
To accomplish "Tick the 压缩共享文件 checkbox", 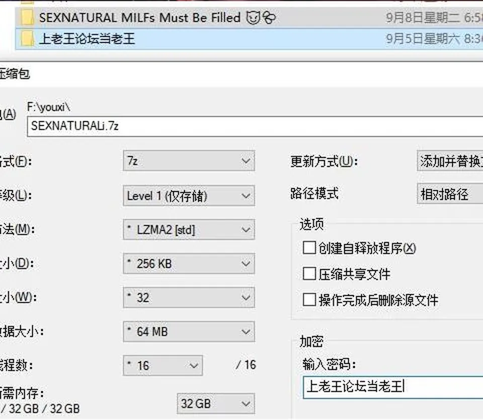I will click(309, 274).
